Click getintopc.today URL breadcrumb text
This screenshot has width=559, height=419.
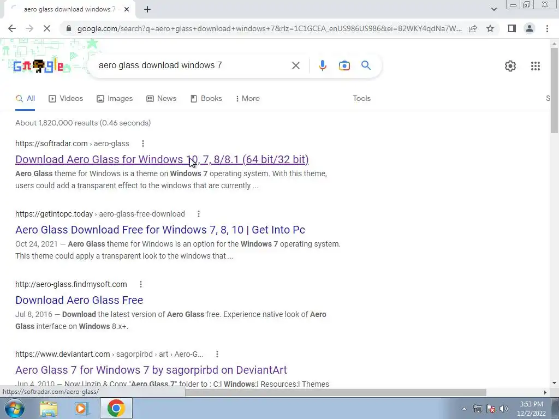[x=100, y=214]
